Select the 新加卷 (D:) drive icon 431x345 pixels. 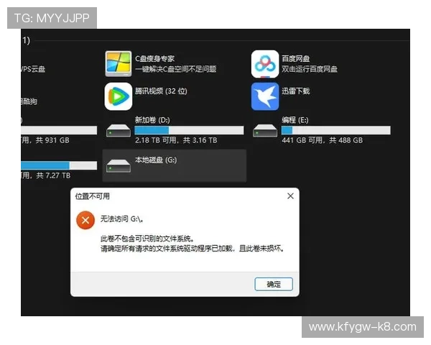pos(119,130)
